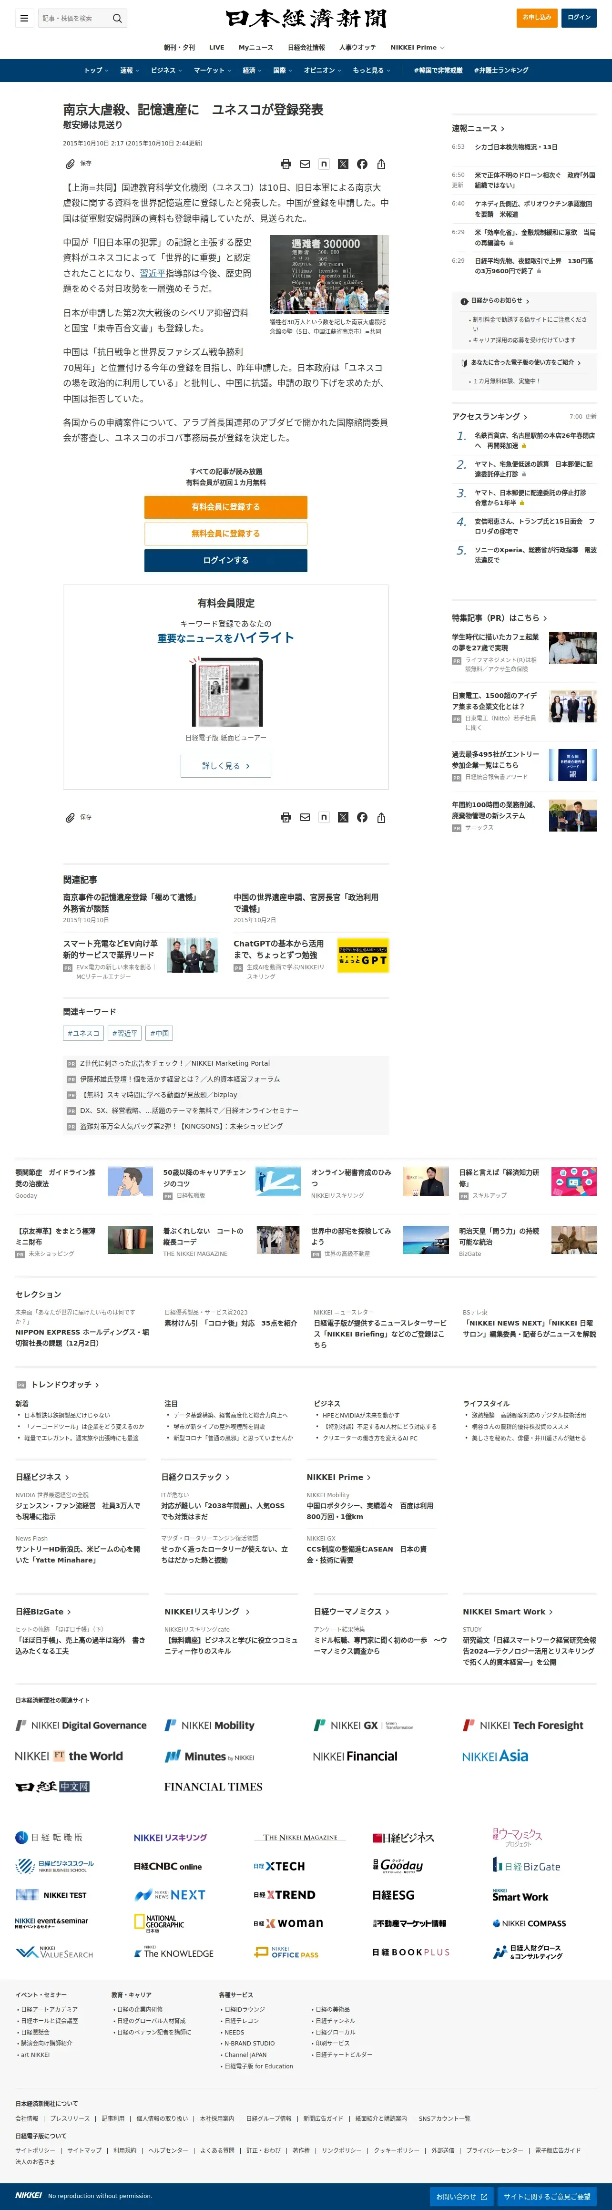Open the 日経XTECH logo
The width and height of the screenshot is (612, 2210).
[279, 1866]
